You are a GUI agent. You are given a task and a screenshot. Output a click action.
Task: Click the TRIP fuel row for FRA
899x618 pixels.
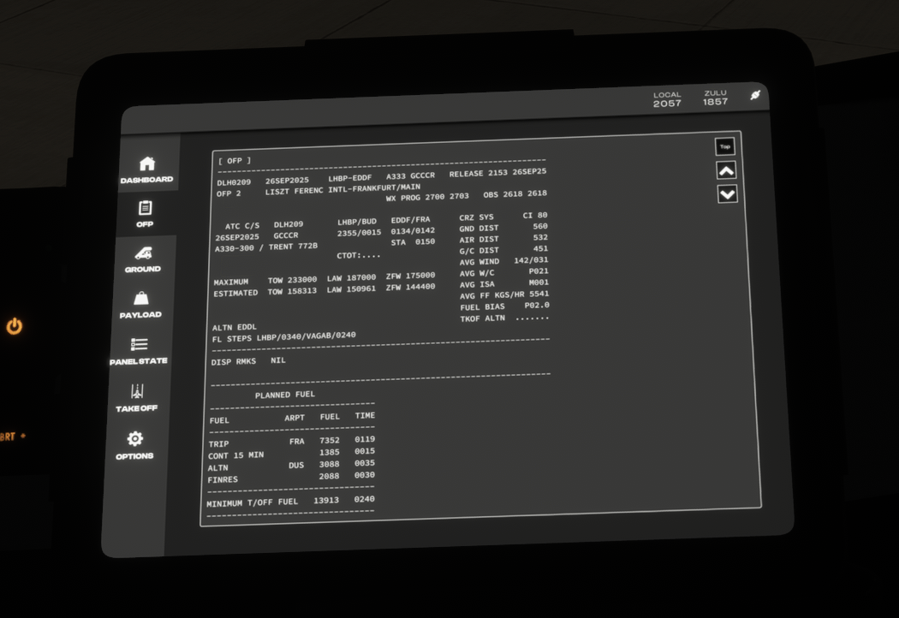pos(291,442)
